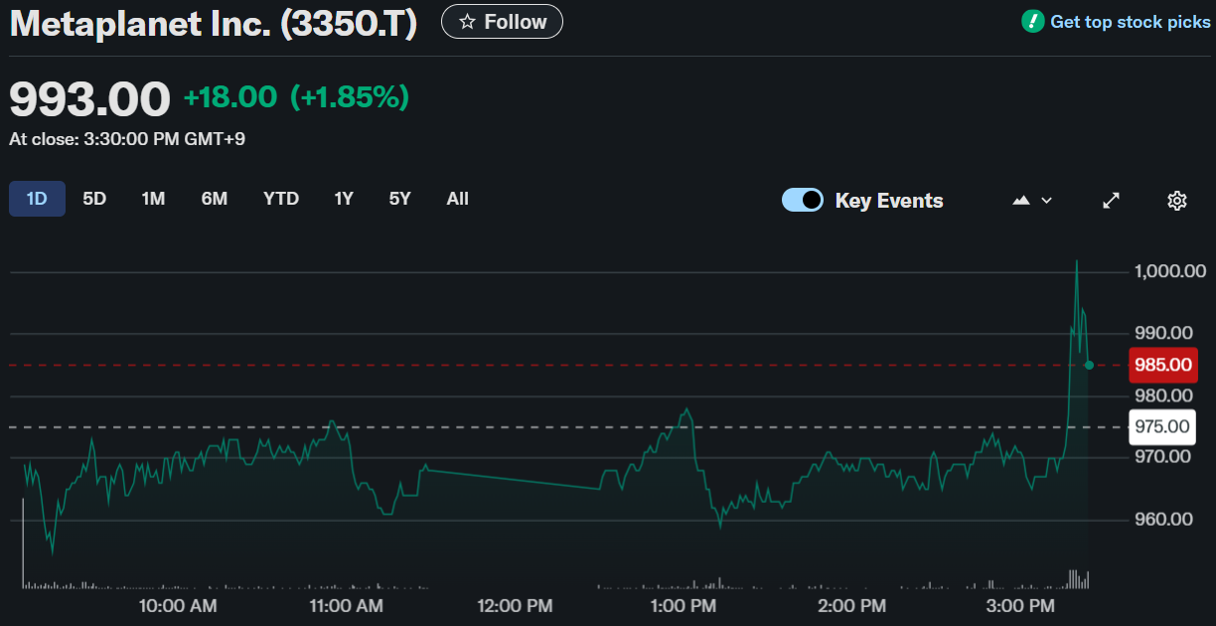The image size is (1216, 626).
Task: Click the closing price dot on chart
Action: click(1089, 366)
